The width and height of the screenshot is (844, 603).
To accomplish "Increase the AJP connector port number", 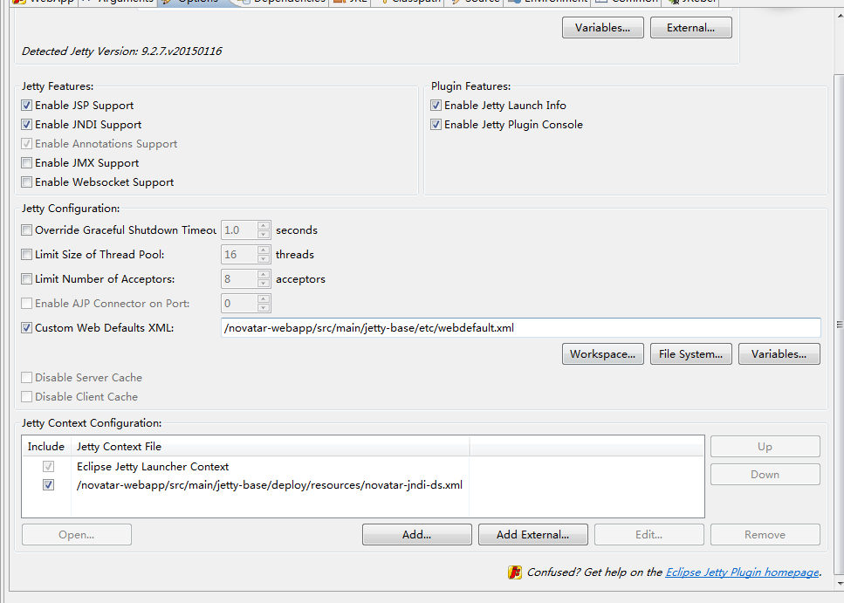I will [264, 298].
